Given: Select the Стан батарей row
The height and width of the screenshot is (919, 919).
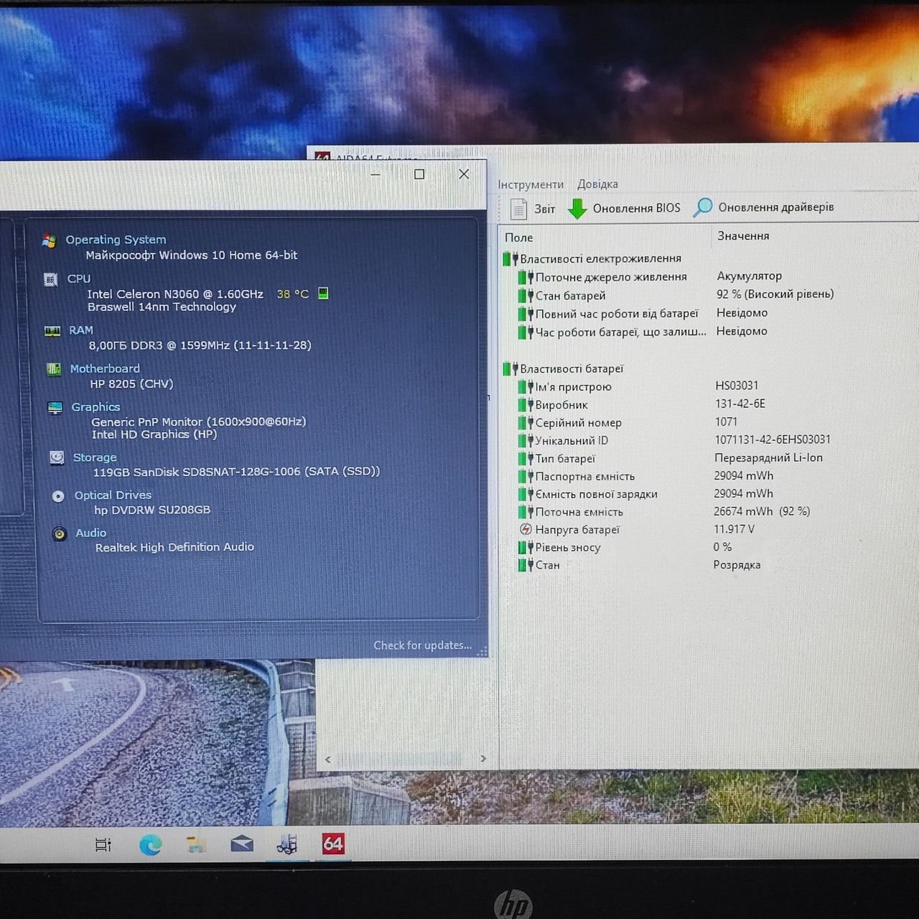Looking at the screenshot, I should pyautogui.click(x=676, y=295).
